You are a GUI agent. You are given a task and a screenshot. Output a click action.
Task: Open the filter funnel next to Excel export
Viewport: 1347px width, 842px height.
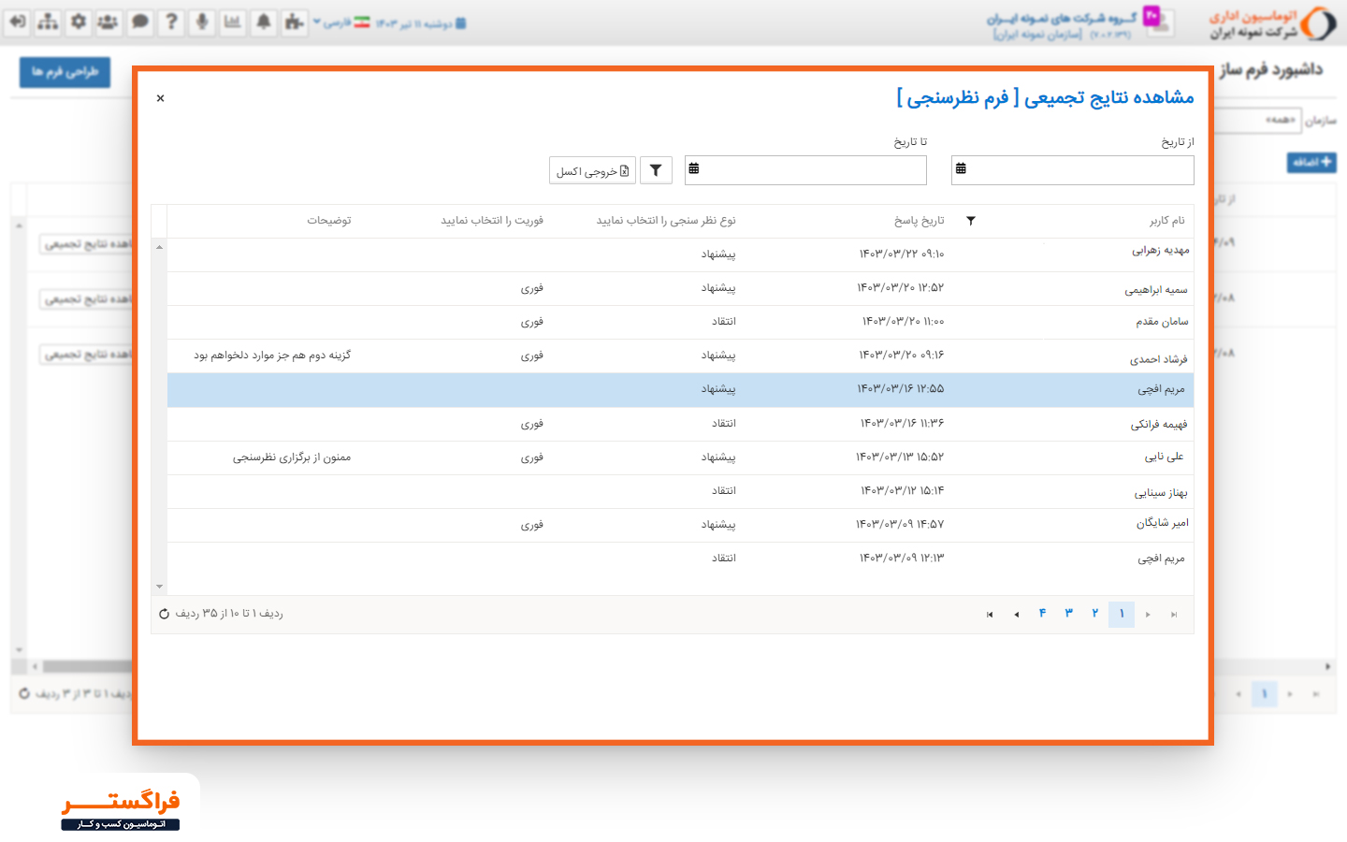(656, 169)
